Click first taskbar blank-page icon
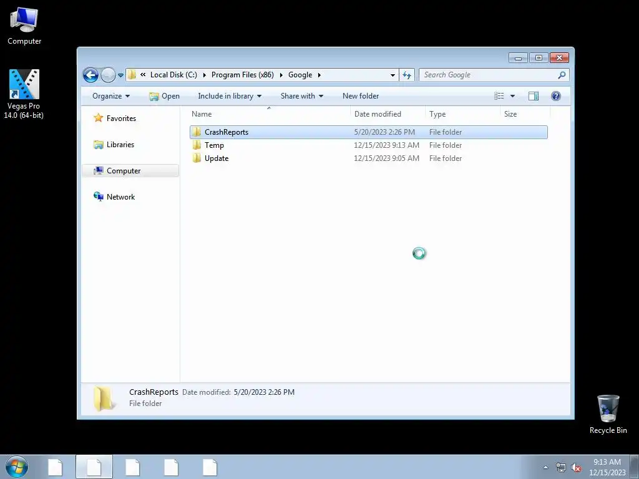Image resolution: width=639 pixels, height=479 pixels. pyautogui.click(x=55, y=467)
